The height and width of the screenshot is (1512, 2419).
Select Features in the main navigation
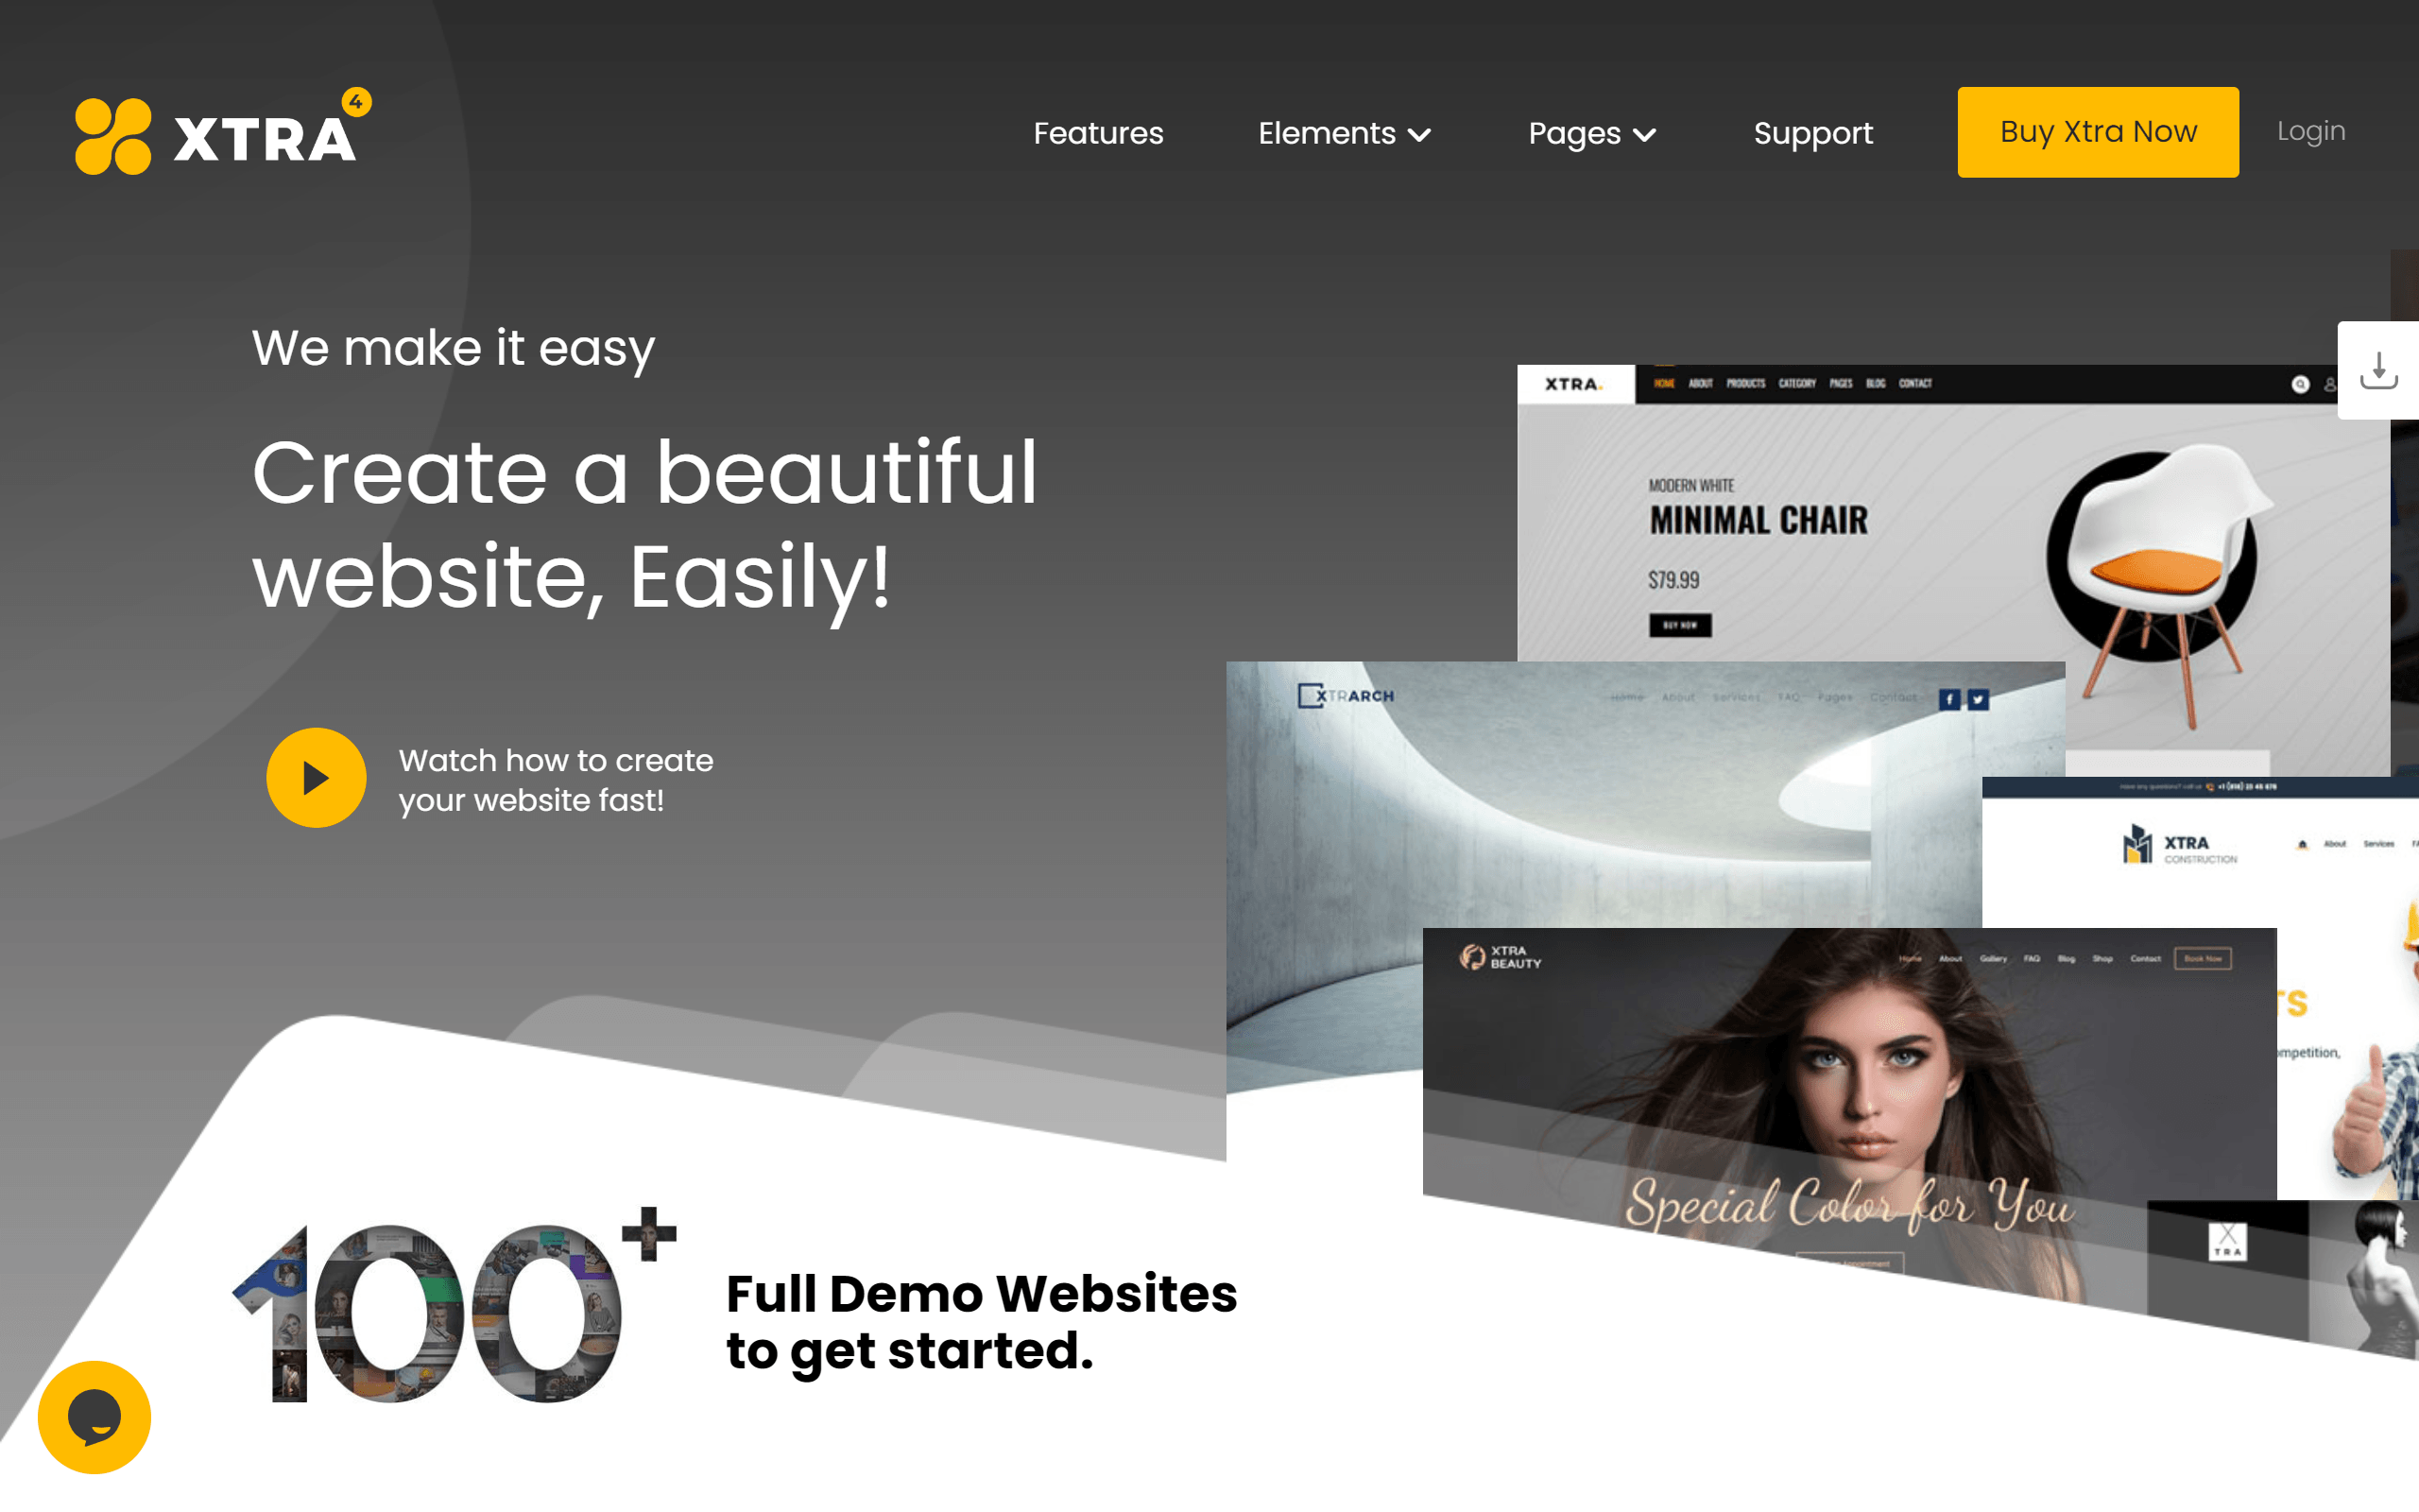click(x=1098, y=133)
